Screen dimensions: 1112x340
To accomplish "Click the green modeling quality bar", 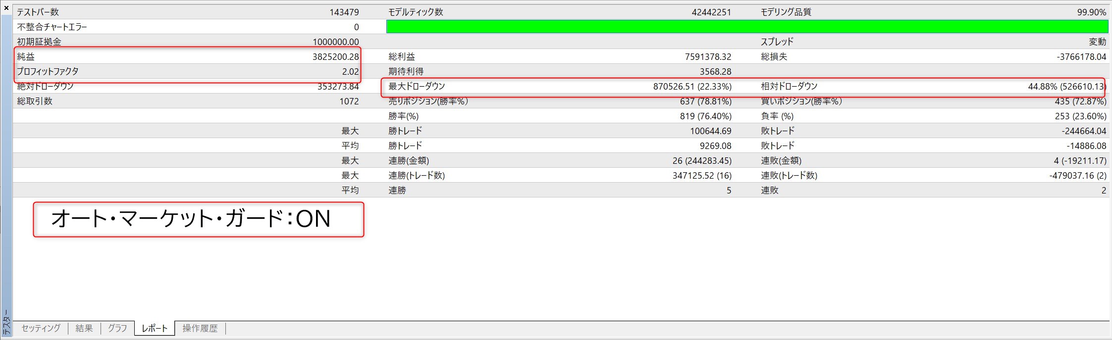I will 746,27.
